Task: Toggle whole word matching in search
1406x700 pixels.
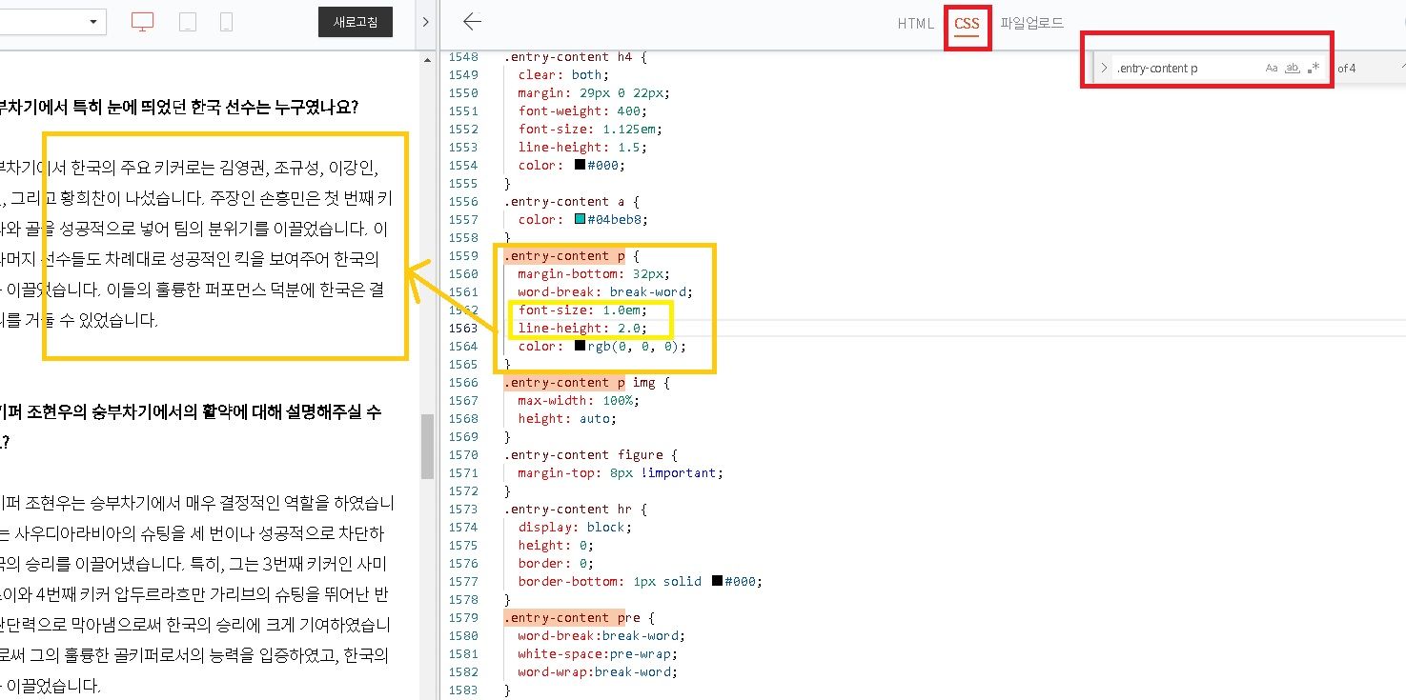Action: 1293,67
